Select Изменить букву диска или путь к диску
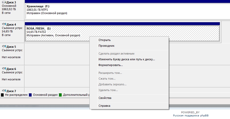This screenshot has height=119, width=230. [129, 59]
